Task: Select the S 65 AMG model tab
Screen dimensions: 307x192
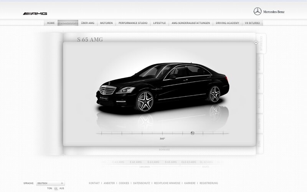Action: coord(171,162)
